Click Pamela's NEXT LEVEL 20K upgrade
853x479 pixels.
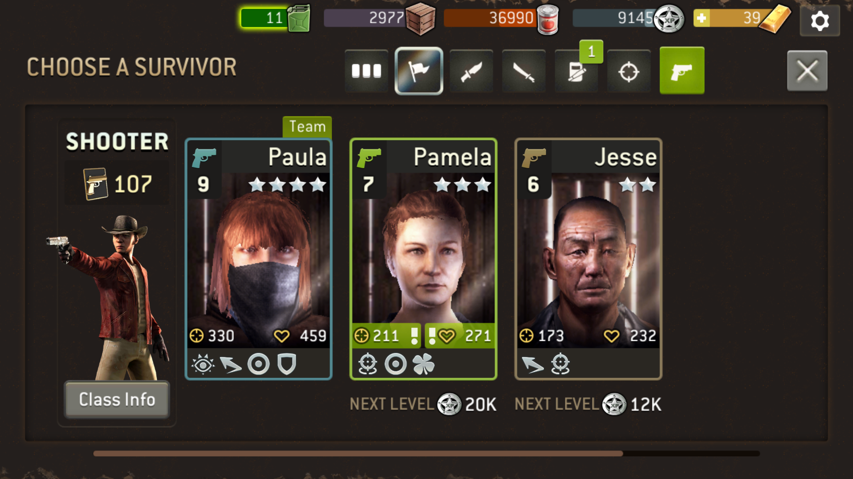point(423,404)
